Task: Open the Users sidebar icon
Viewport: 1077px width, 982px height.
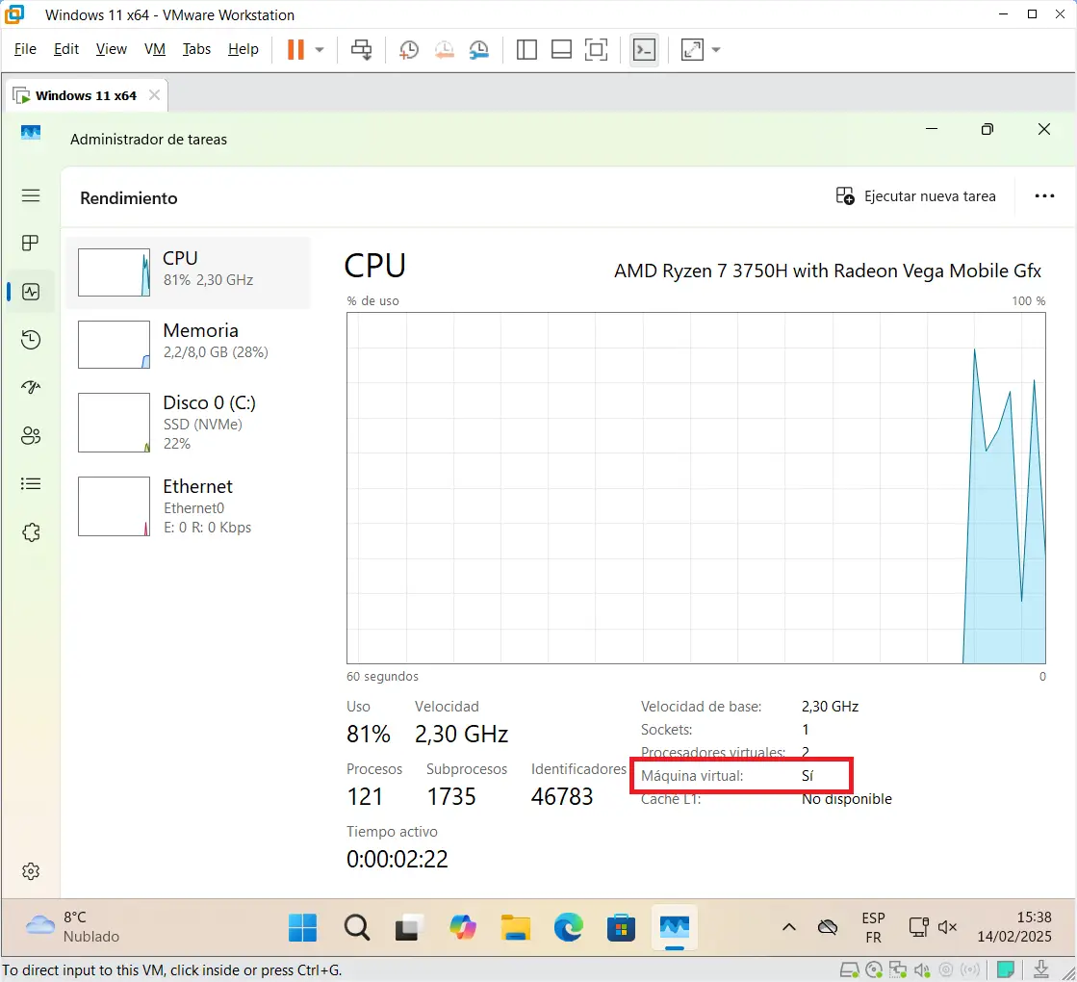Action: (x=31, y=436)
